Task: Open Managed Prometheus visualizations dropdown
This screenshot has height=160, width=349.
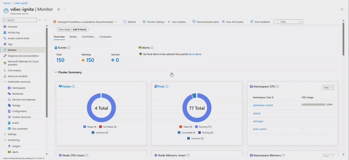Action: [x=85, y=22]
